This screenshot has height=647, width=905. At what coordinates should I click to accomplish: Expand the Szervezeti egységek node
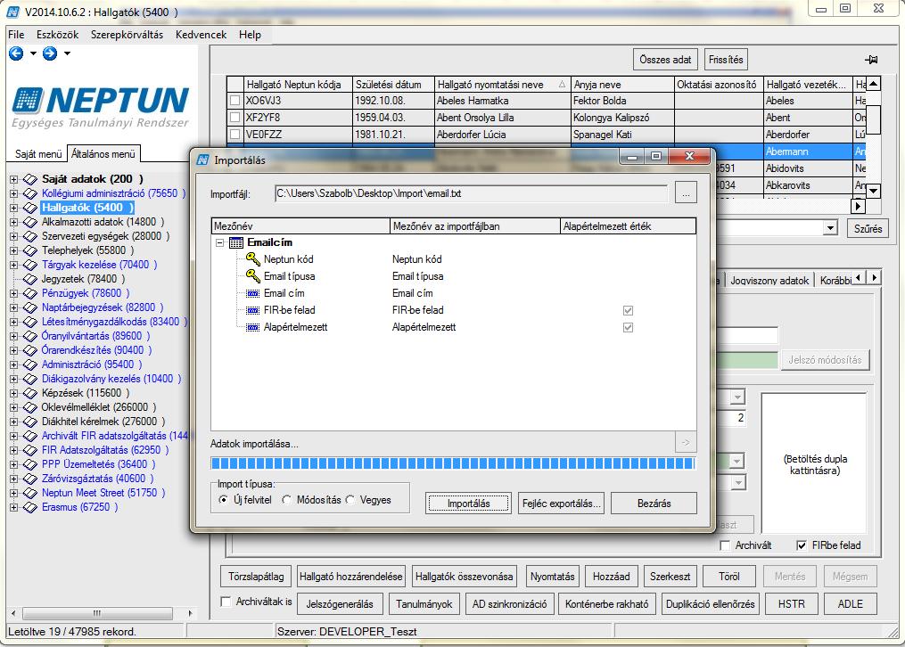[x=13, y=236]
